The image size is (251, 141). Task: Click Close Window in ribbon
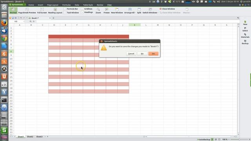coord(167,9)
